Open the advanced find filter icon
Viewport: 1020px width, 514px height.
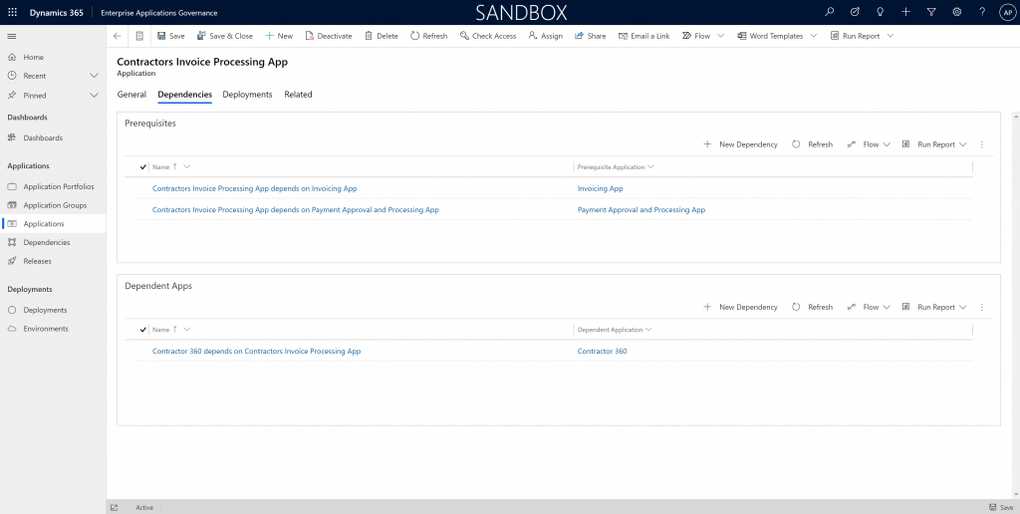click(x=931, y=12)
